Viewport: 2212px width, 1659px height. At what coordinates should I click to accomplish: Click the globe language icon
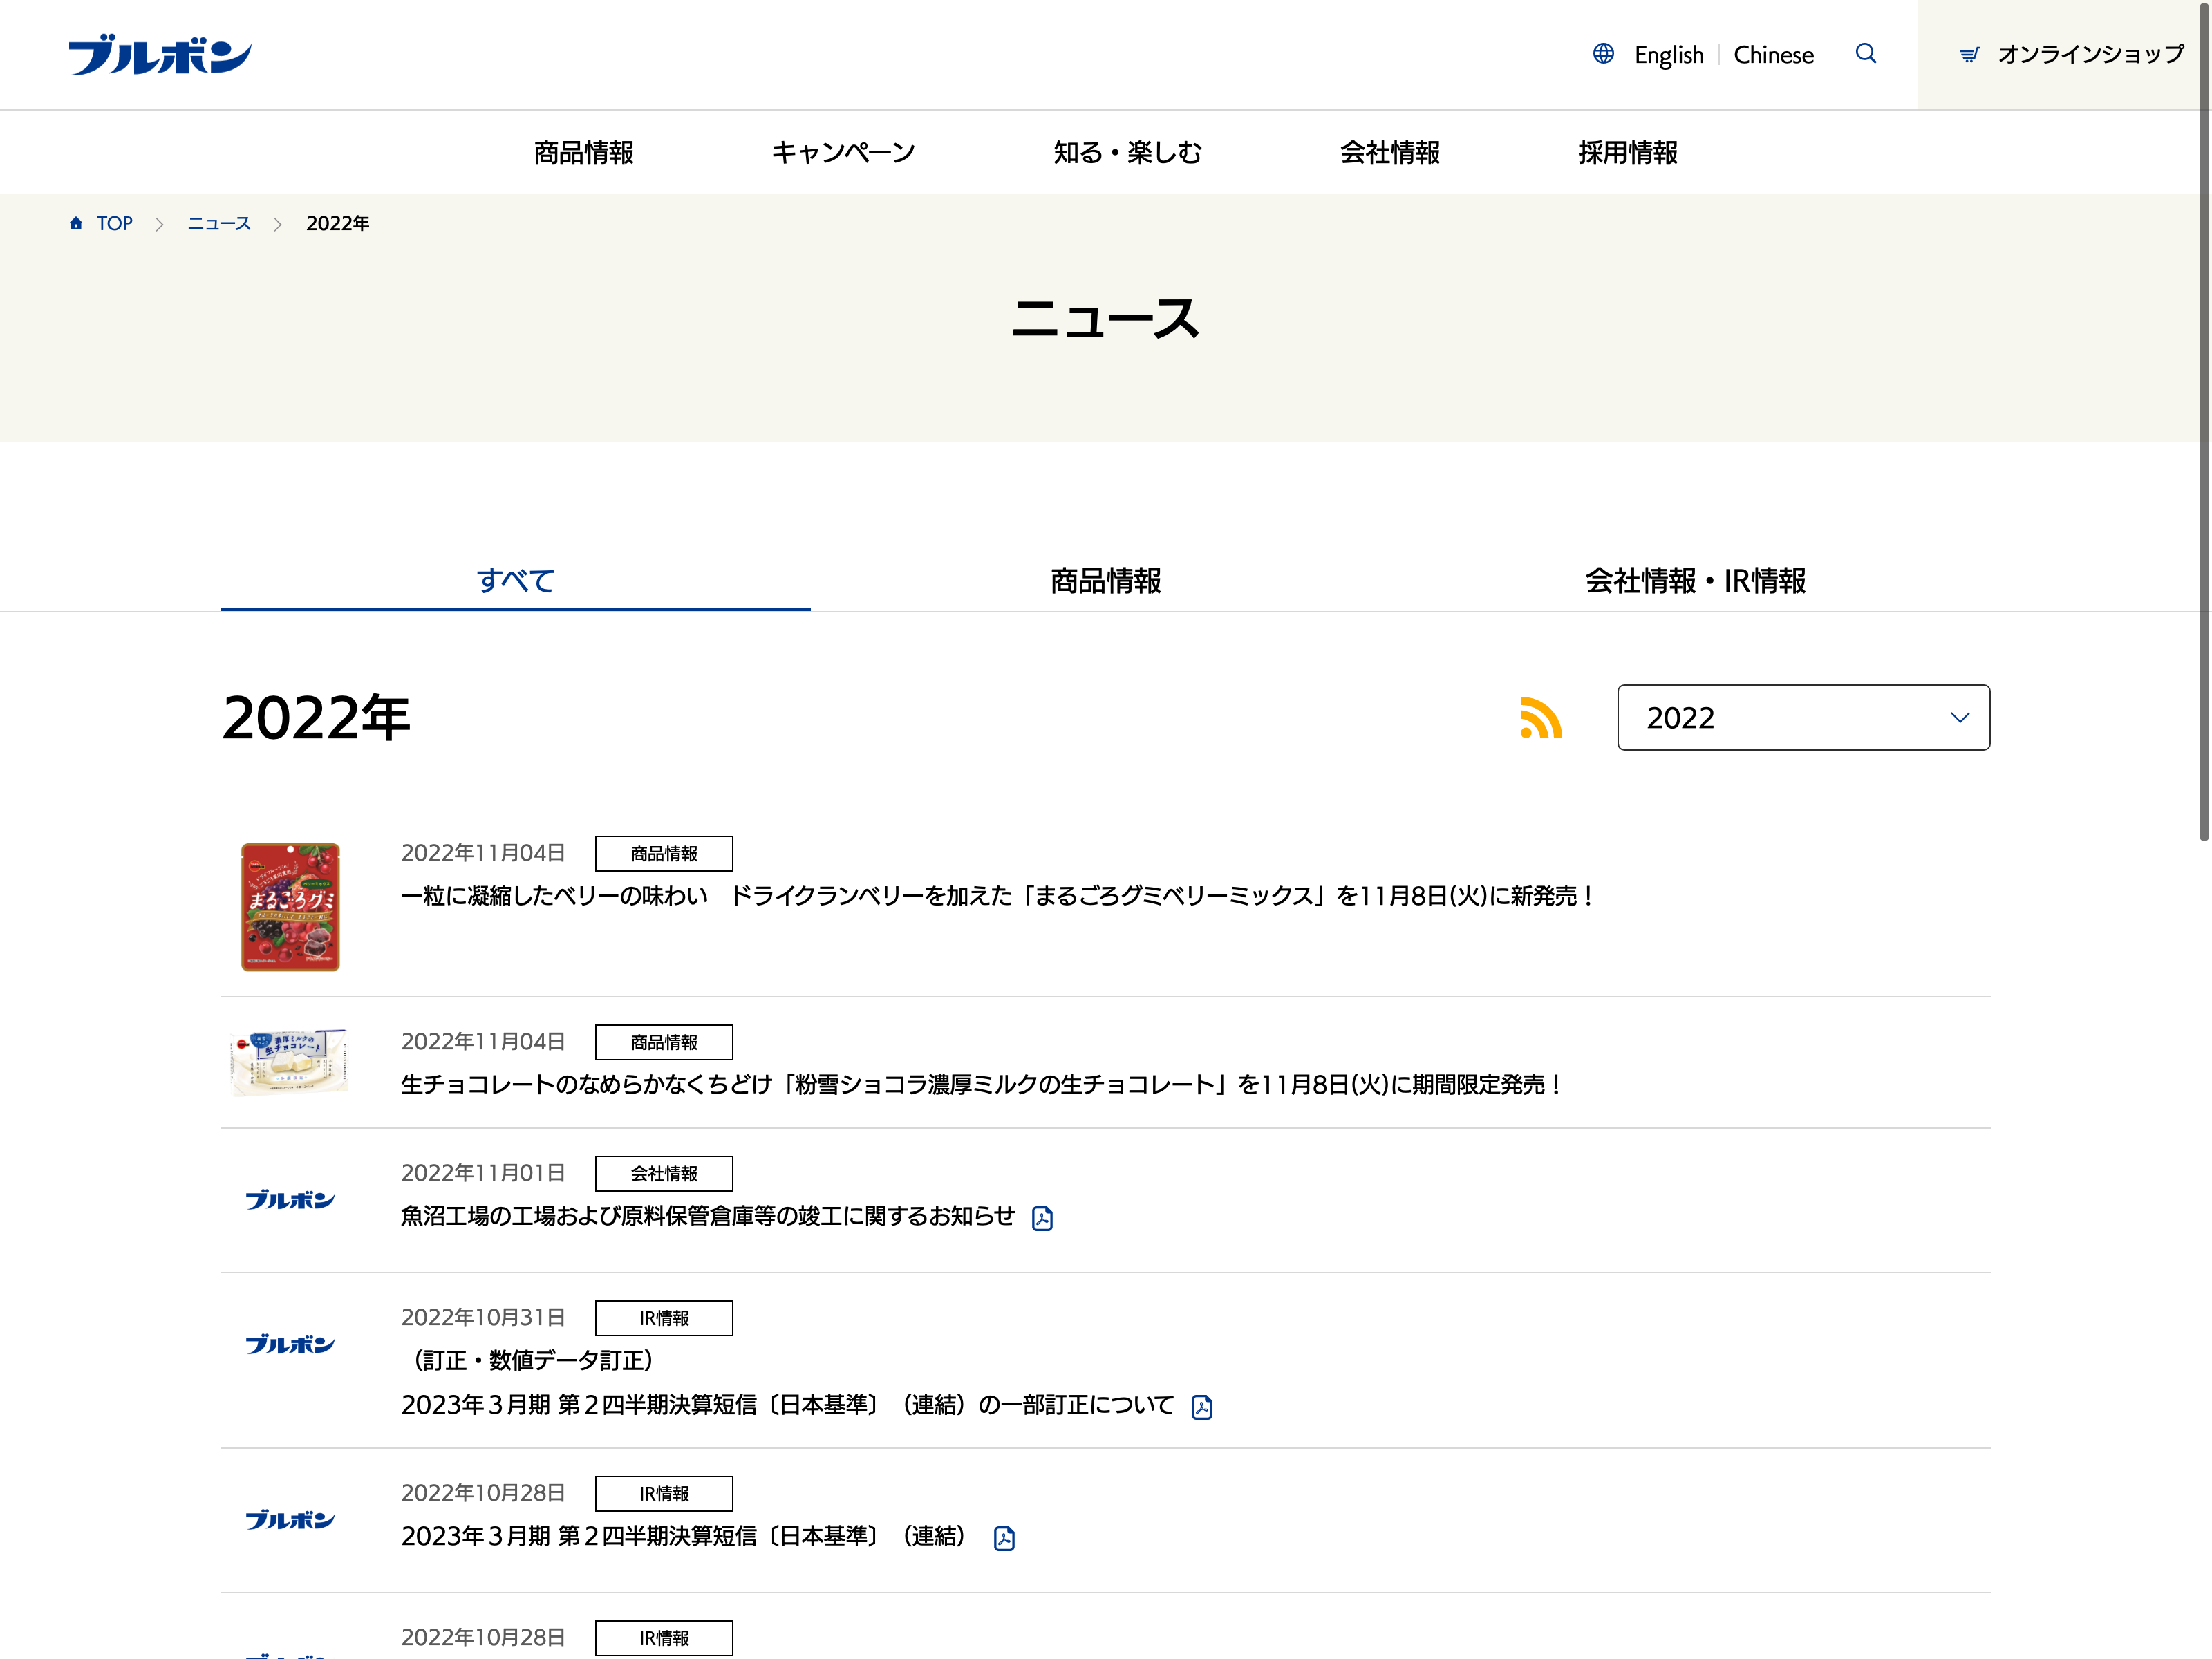(x=1603, y=54)
